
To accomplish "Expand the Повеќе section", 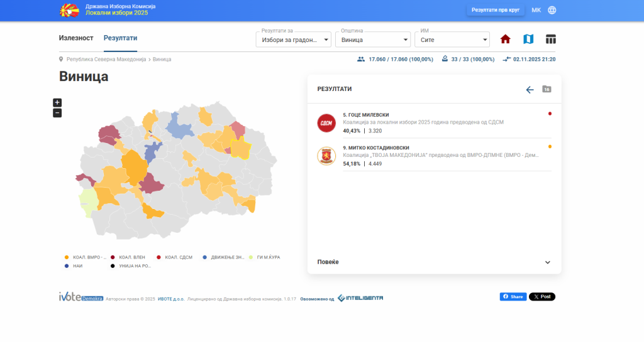I will (x=434, y=262).
